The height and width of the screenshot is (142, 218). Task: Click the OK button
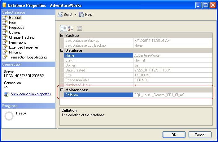coord(174,135)
